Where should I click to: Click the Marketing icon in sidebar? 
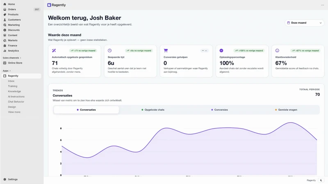(5, 25)
